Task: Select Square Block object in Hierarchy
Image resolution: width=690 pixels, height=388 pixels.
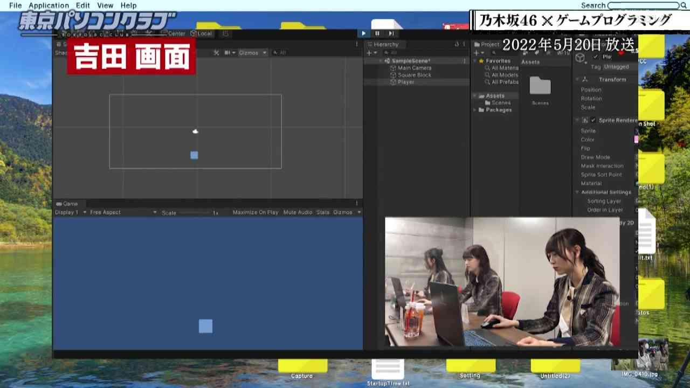Action: click(x=415, y=75)
